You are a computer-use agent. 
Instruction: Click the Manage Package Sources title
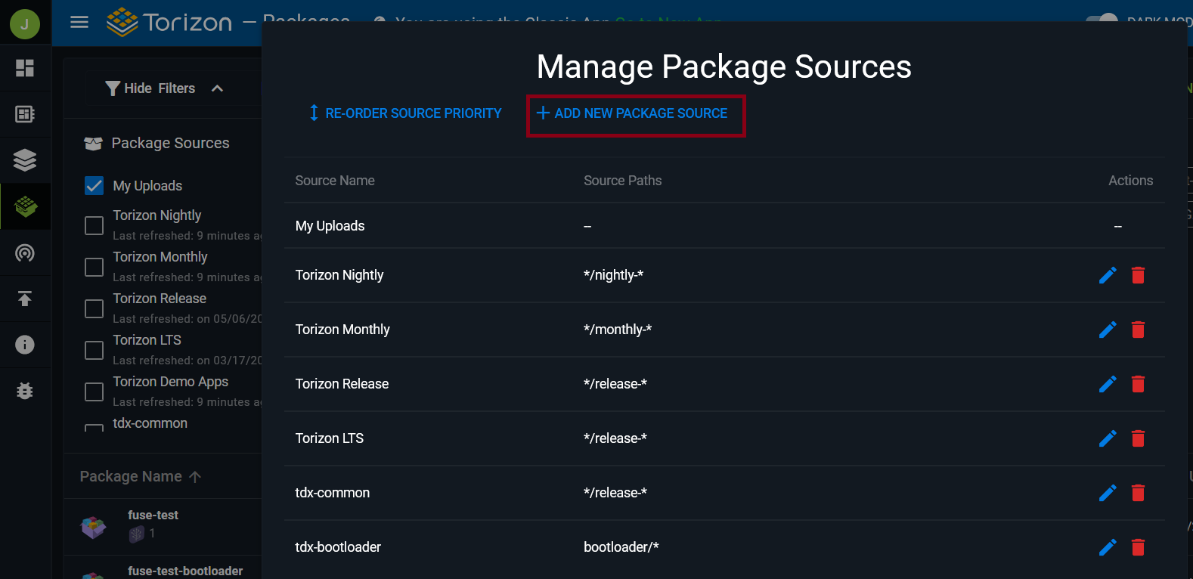point(724,67)
